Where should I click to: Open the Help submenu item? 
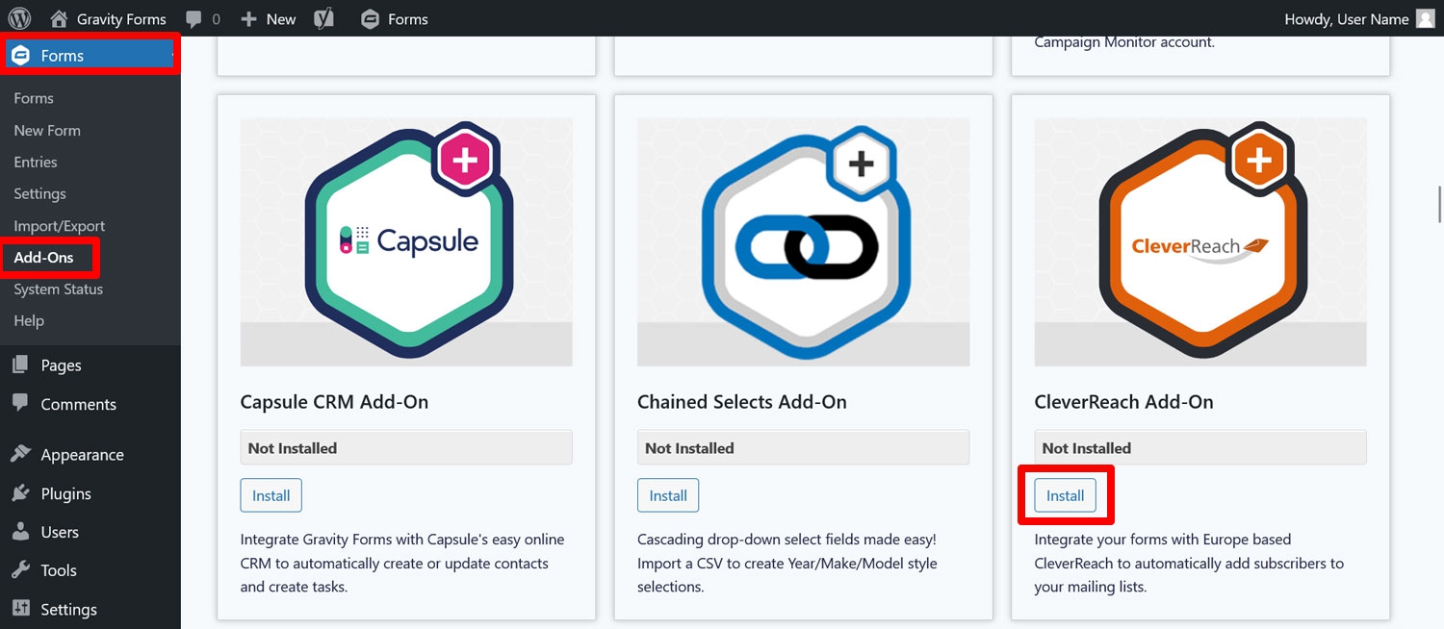(29, 320)
